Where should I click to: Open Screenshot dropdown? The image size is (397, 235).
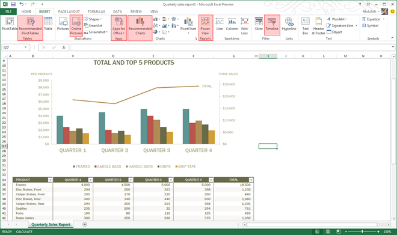click(96, 32)
